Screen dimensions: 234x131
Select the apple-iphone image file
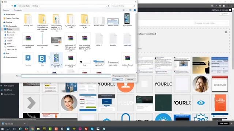coord(127,20)
